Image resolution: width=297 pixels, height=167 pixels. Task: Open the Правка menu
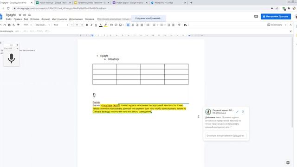point(18,19)
